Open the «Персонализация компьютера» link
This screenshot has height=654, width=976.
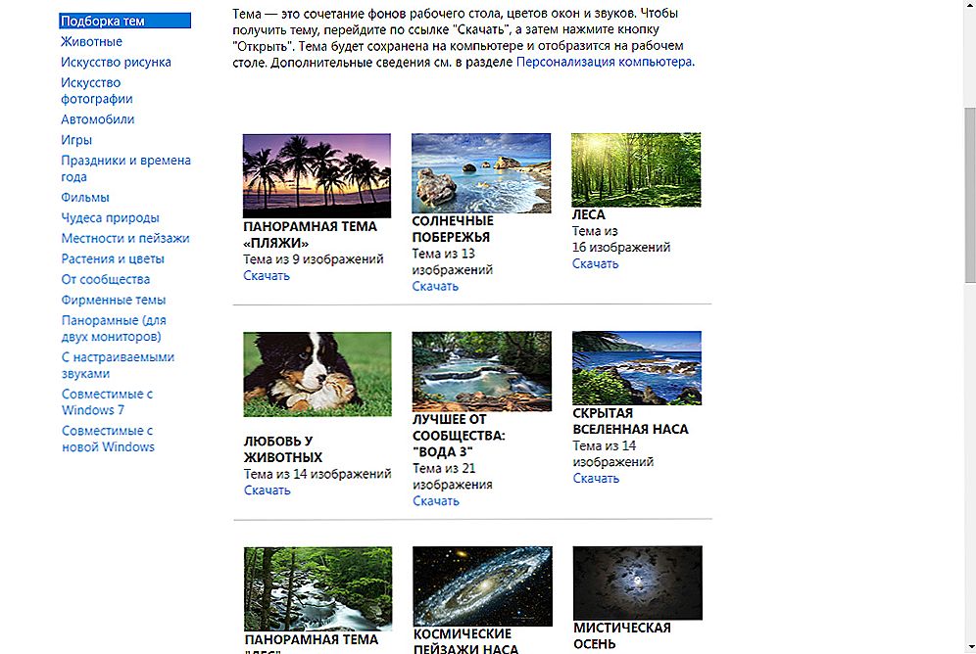(605, 62)
